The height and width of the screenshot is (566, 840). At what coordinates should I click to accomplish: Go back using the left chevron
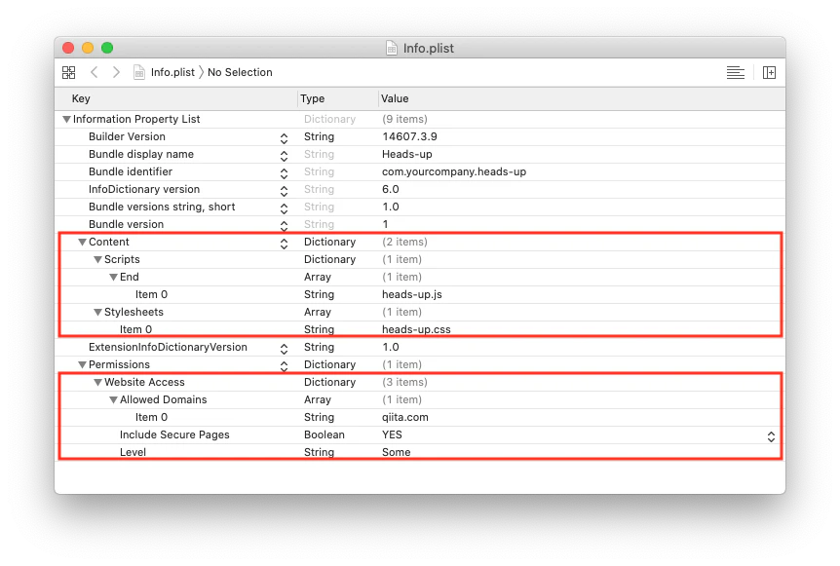95,72
